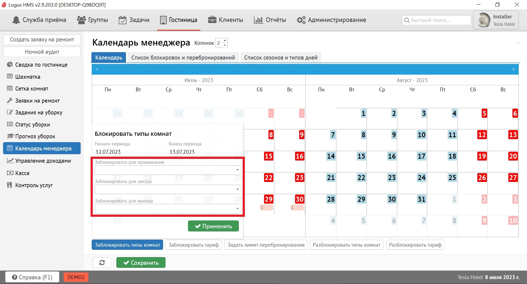This screenshot has height=284, width=527.
Task: Go to Служба приёма bell section
Action: [x=39, y=20]
